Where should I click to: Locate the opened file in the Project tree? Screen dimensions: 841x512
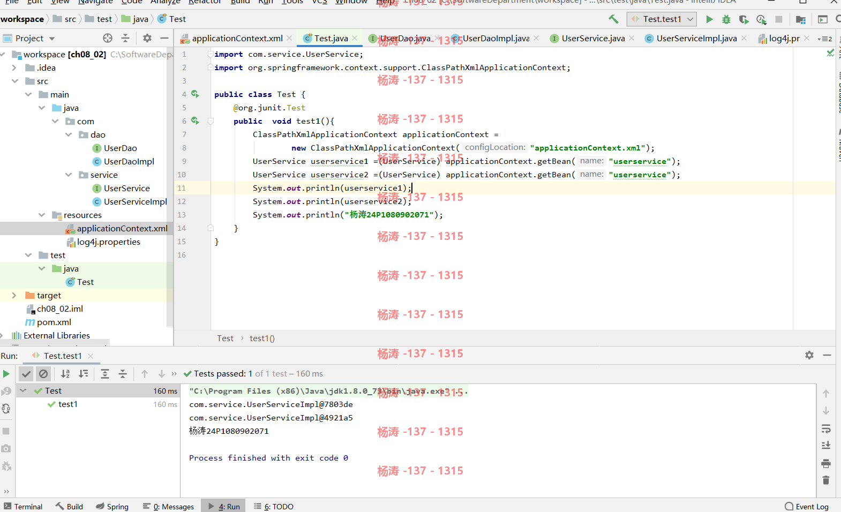[108, 38]
